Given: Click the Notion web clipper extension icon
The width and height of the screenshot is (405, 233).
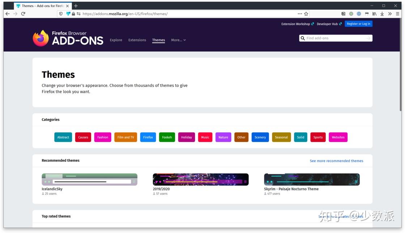Looking at the screenshot, I should [x=343, y=14].
